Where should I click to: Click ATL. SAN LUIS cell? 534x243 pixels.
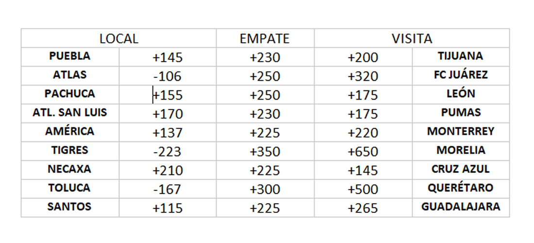point(70,113)
